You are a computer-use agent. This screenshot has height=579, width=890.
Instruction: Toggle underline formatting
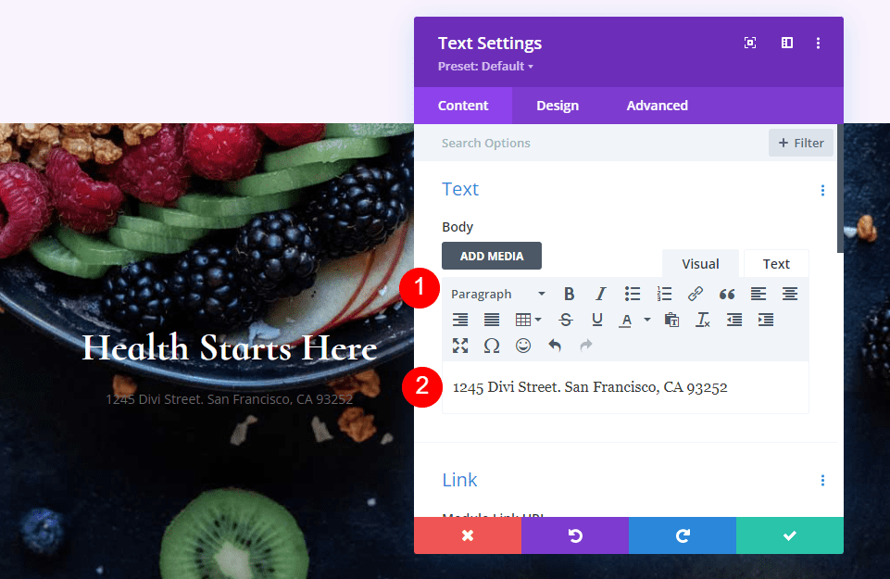pyautogui.click(x=597, y=320)
